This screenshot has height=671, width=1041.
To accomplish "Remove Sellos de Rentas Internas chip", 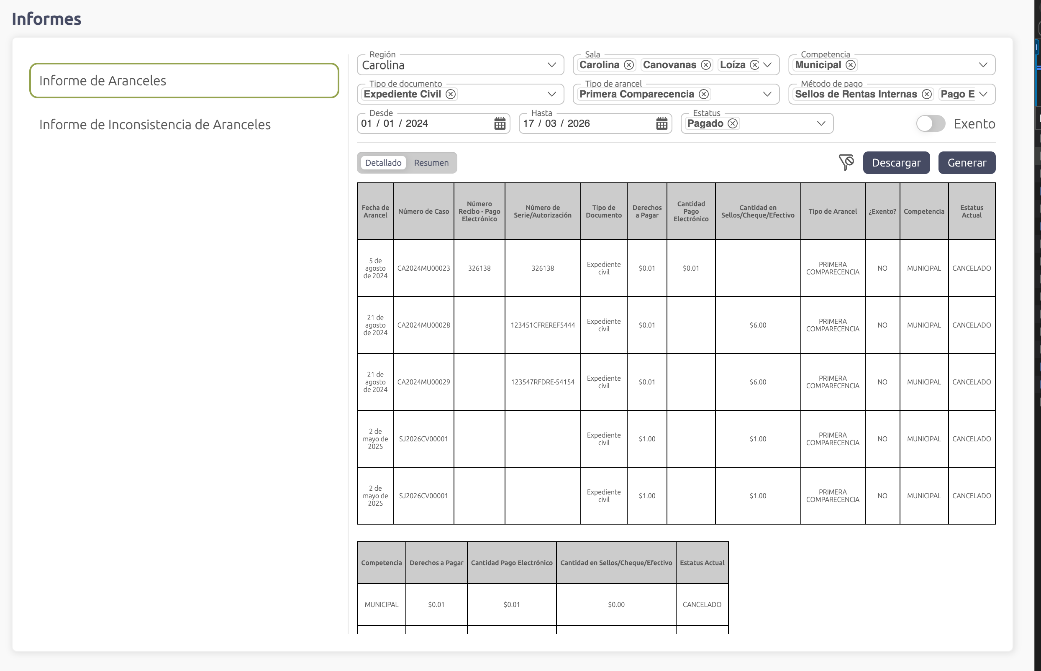I will pos(926,94).
